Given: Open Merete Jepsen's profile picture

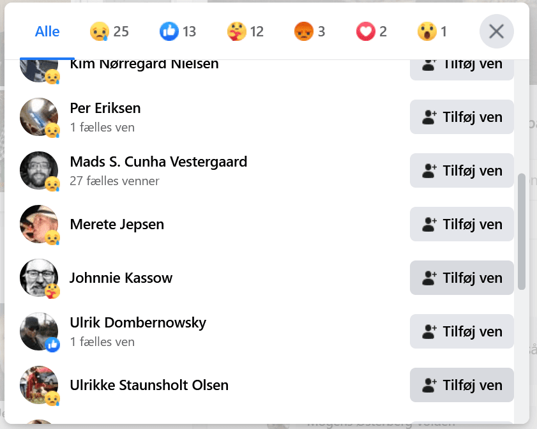Looking at the screenshot, I should (x=39, y=224).
